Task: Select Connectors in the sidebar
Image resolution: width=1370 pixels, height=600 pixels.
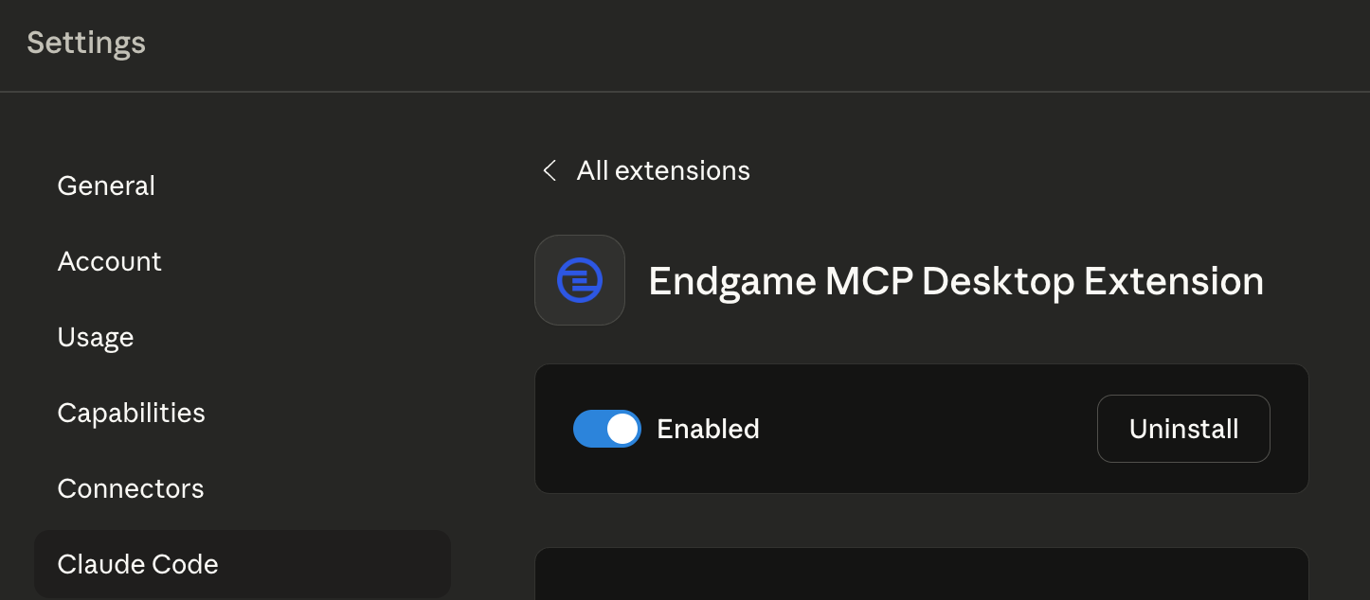Action: pos(131,488)
